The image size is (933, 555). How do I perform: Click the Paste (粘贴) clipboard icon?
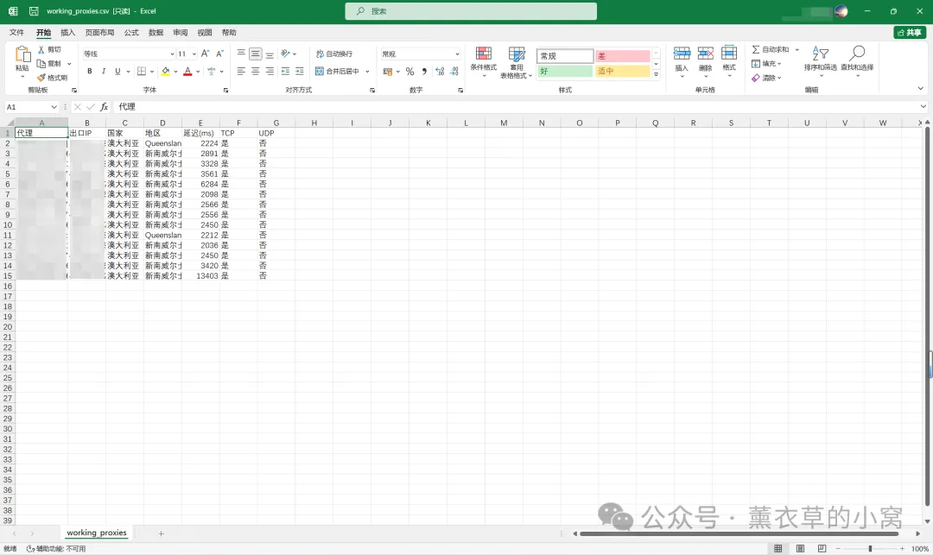click(x=22, y=54)
